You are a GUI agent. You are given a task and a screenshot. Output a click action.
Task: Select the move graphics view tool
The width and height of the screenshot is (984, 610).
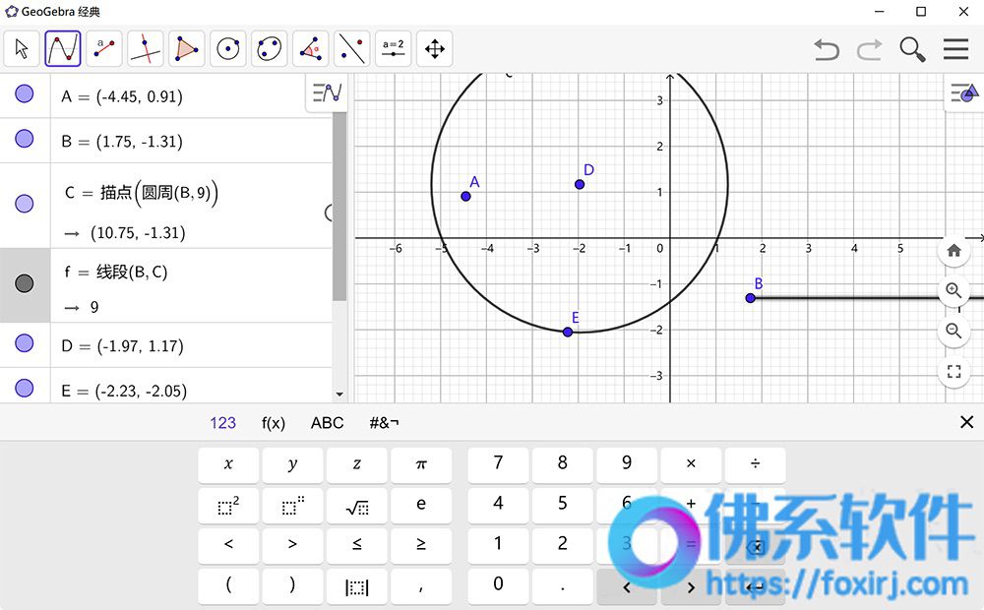(x=435, y=48)
